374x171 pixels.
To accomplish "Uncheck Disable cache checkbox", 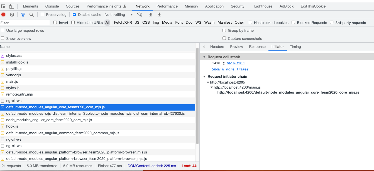I will click(x=74, y=14).
